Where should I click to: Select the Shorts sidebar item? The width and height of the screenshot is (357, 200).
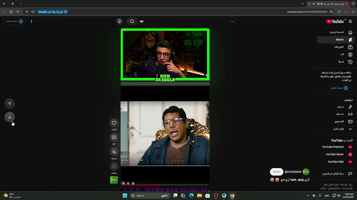(x=336, y=40)
